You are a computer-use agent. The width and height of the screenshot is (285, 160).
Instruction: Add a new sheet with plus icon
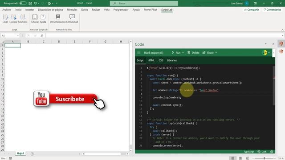tap(32, 154)
